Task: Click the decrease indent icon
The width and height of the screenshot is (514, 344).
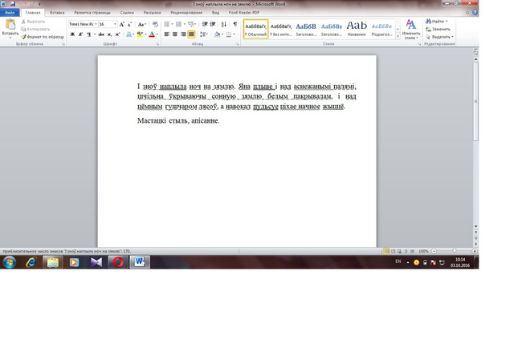Action: point(205,24)
